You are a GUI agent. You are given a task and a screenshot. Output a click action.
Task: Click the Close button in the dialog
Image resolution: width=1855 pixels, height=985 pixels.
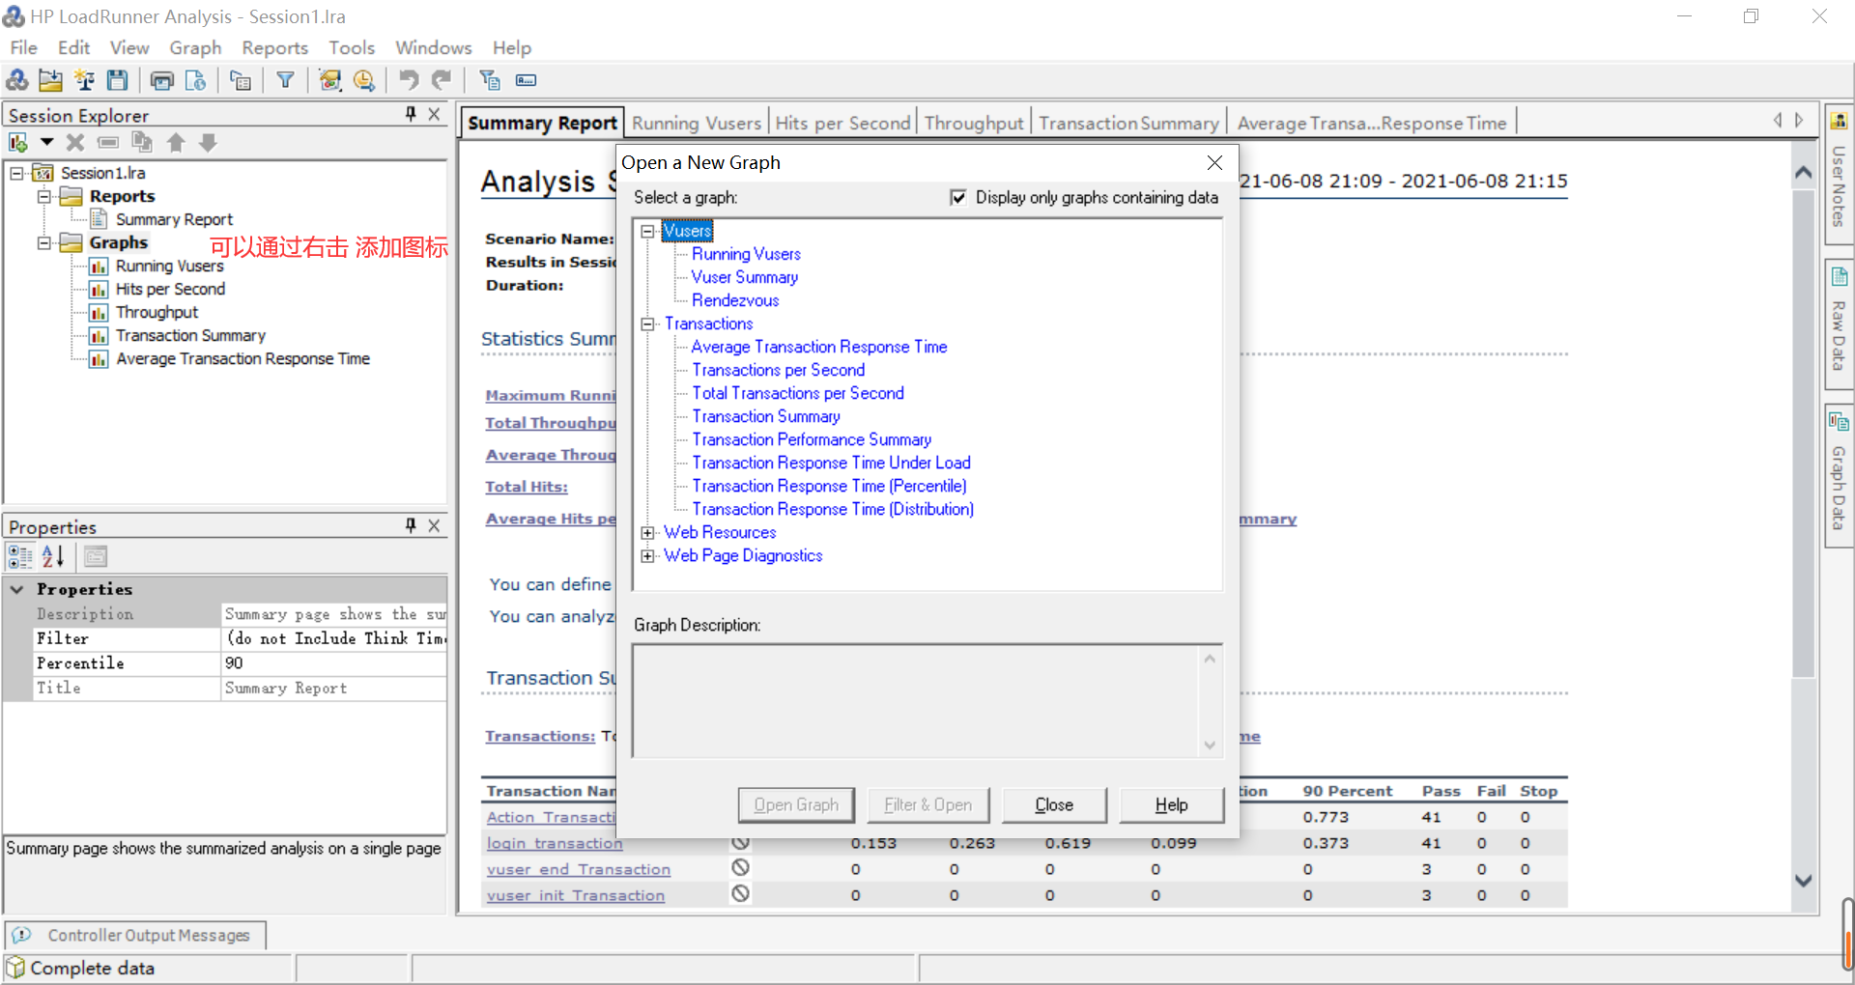[1054, 804]
